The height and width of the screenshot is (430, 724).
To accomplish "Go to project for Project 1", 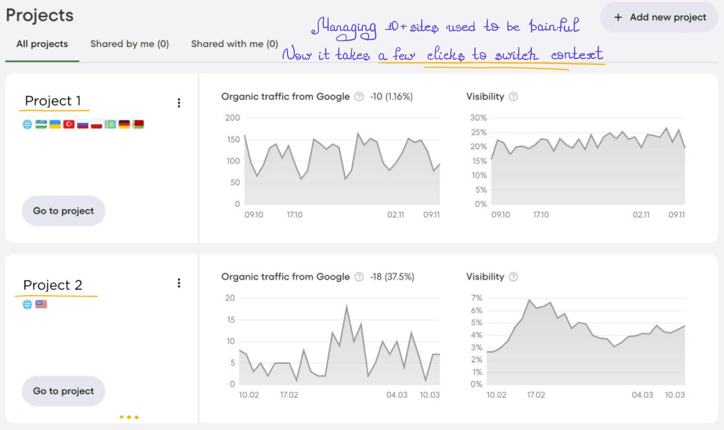I will [63, 210].
